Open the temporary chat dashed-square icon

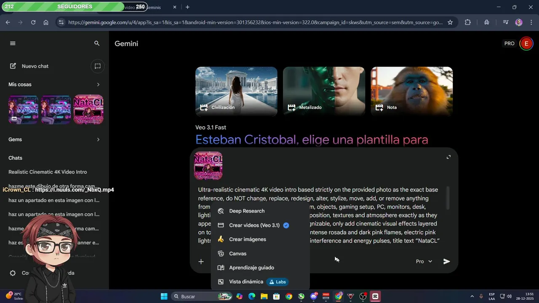(x=98, y=66)
